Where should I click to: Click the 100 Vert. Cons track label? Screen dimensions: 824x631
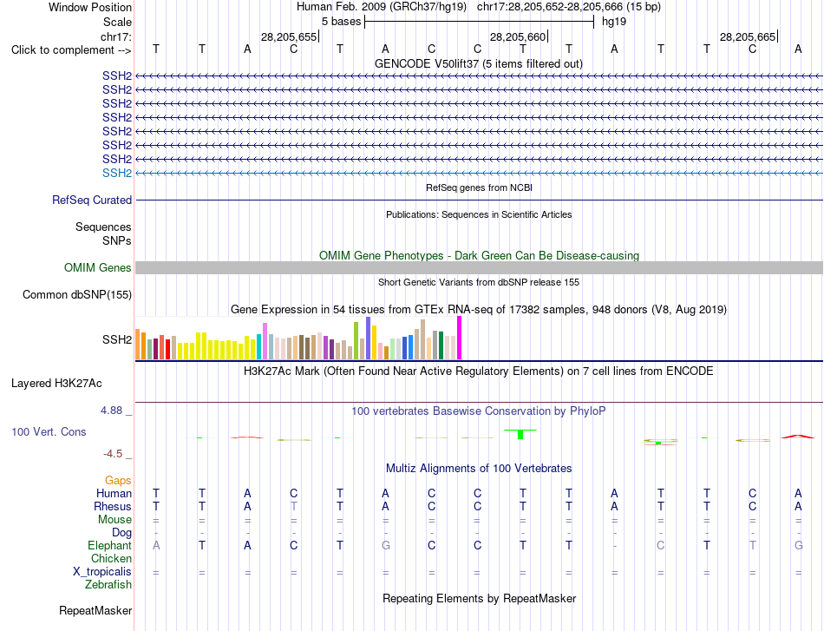click(x=49, y=431)
